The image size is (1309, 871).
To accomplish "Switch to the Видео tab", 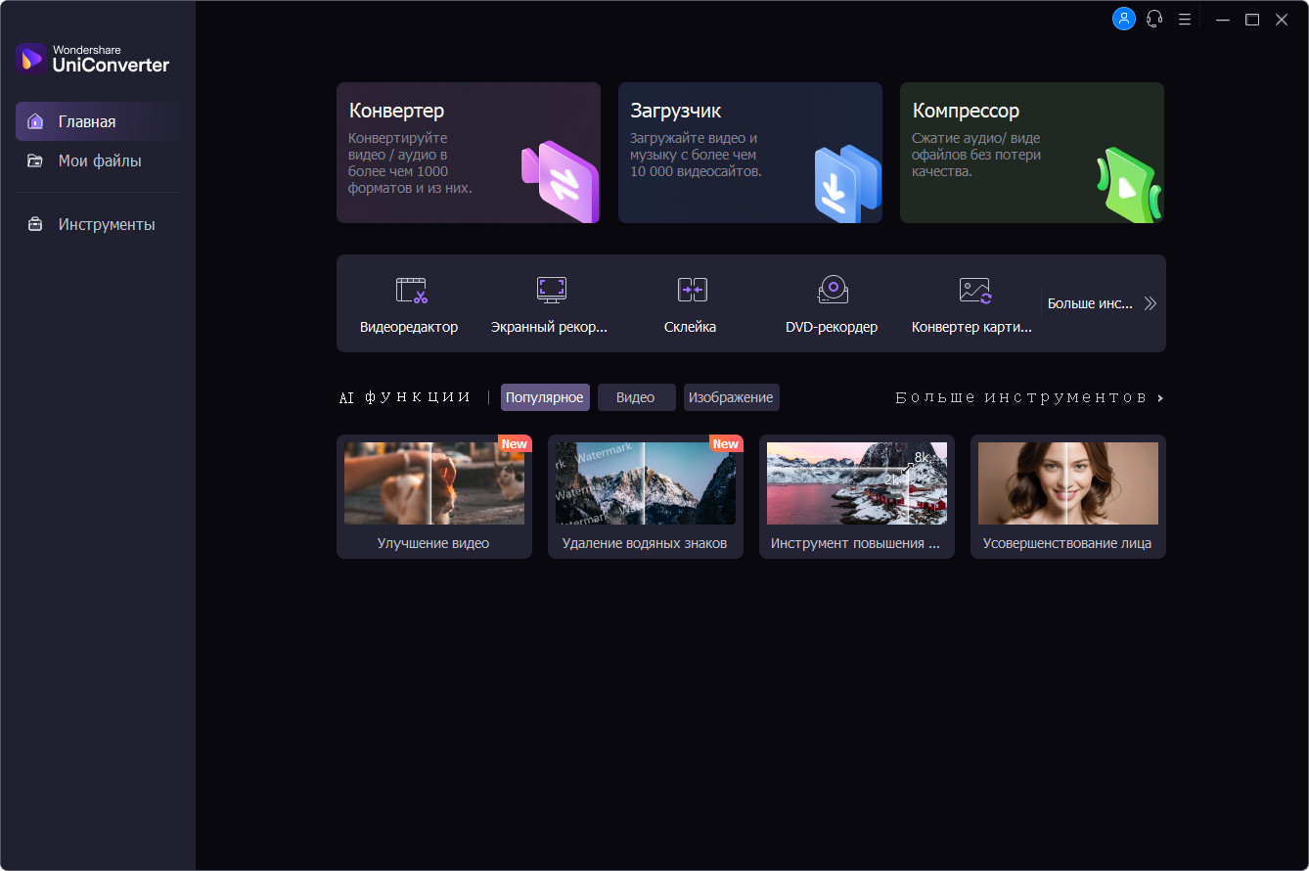I will [x=636, y=397].
